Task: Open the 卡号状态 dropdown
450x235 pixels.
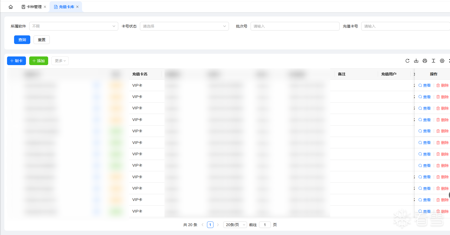Action: coord(184,26)
